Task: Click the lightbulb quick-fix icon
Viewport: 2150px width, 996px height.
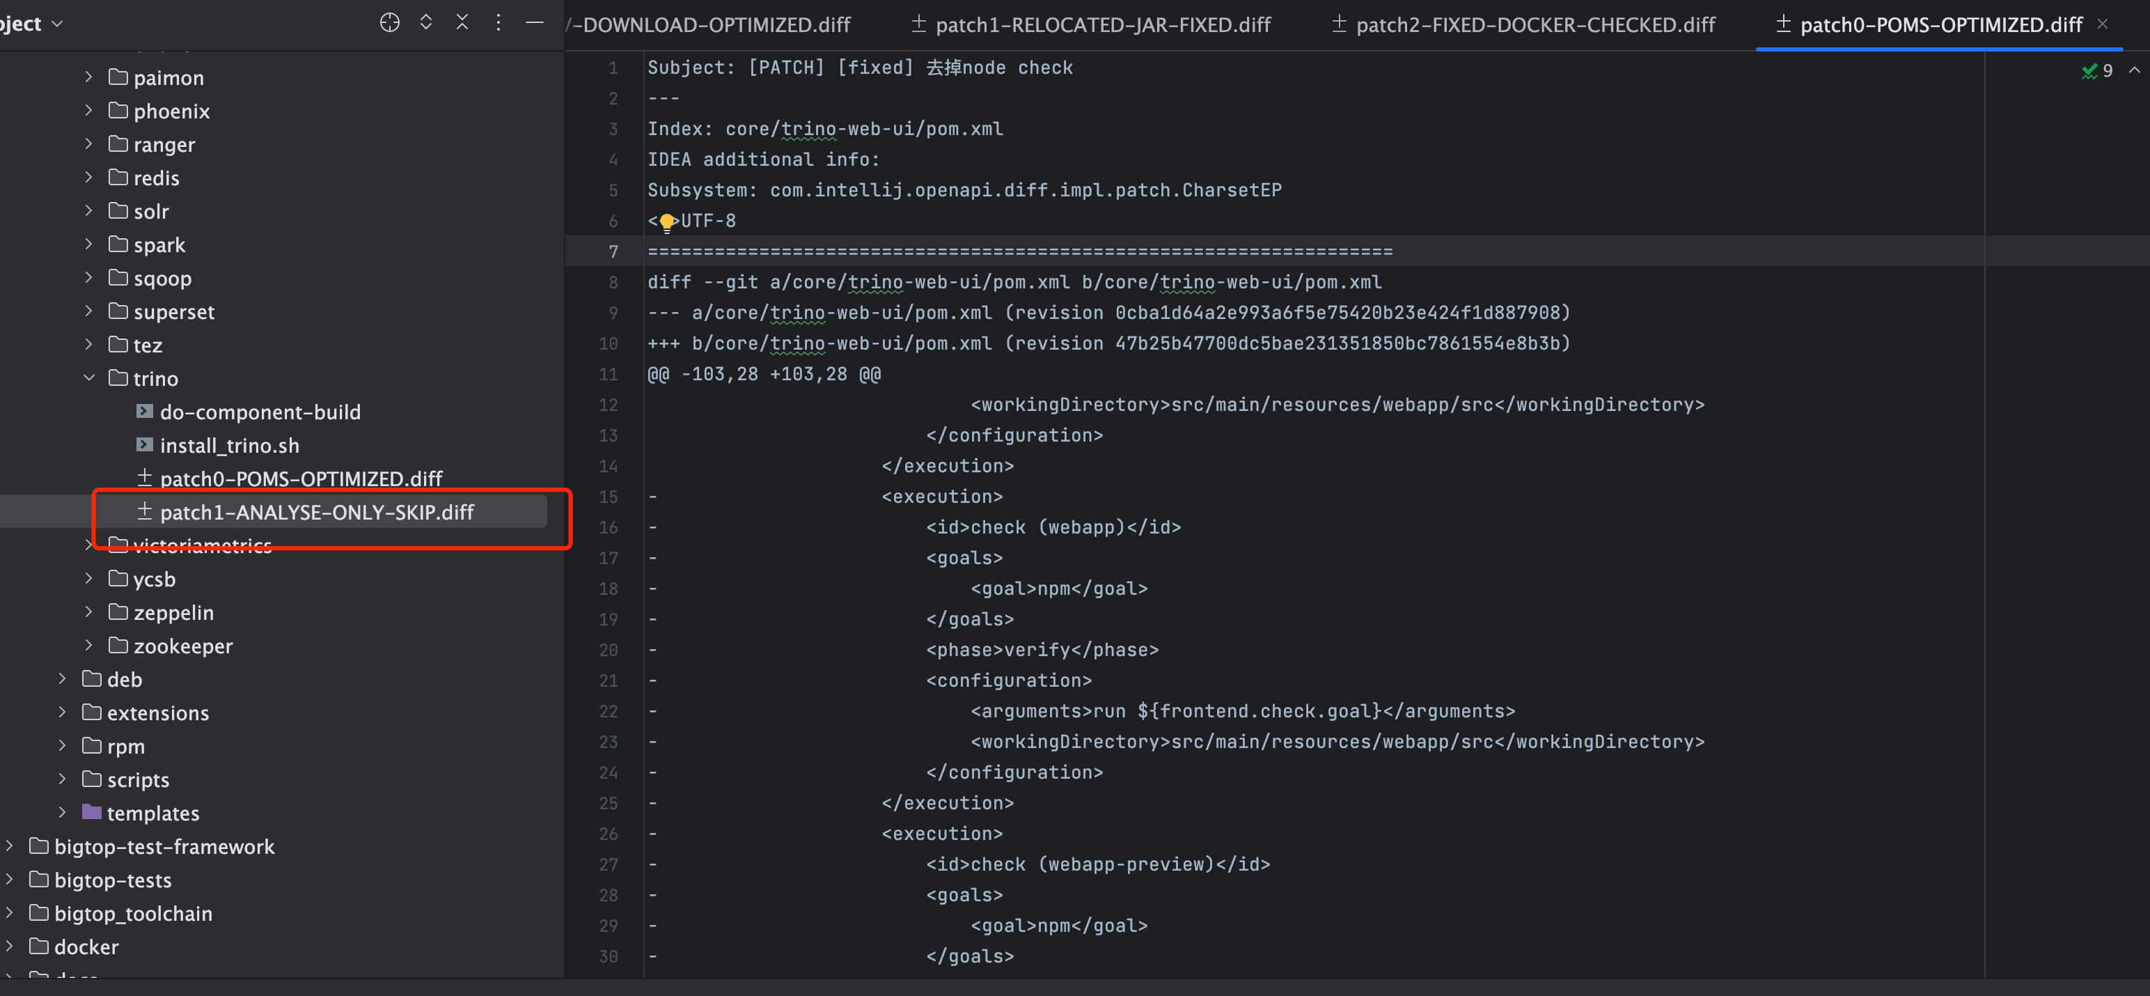Action: (667, 221)
